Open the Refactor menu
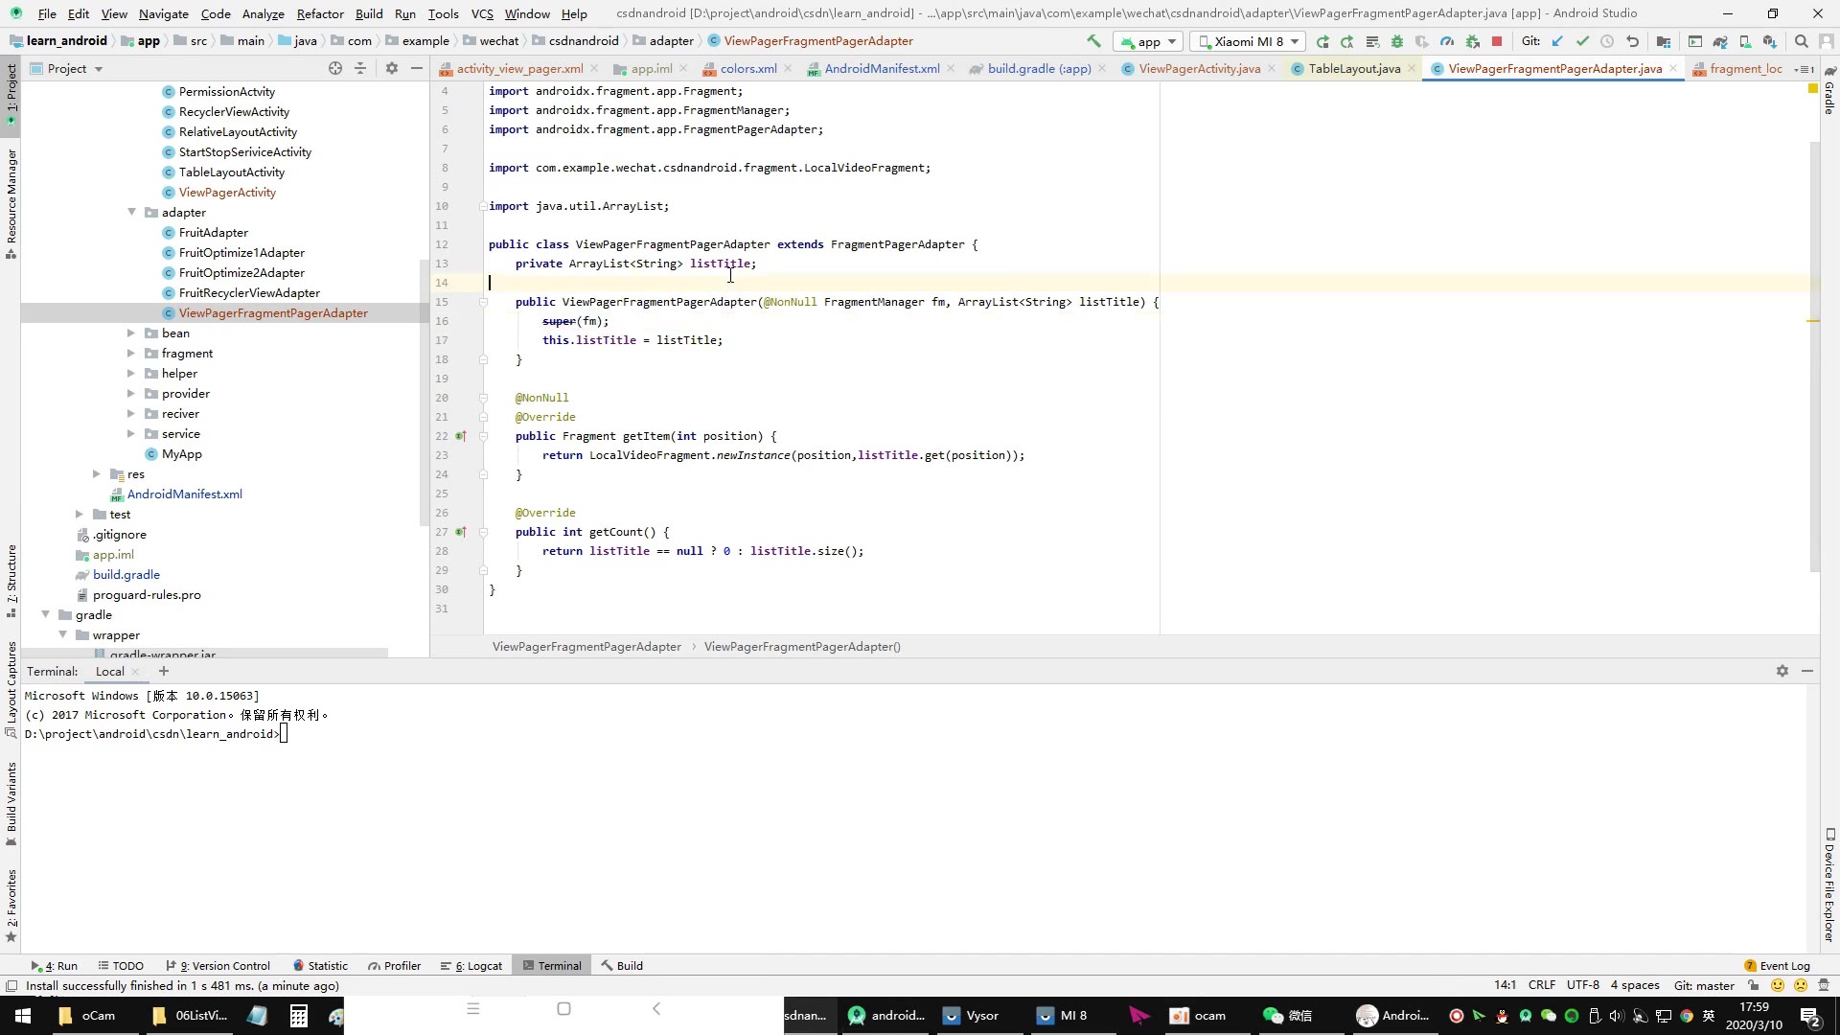 click(320, 13)
